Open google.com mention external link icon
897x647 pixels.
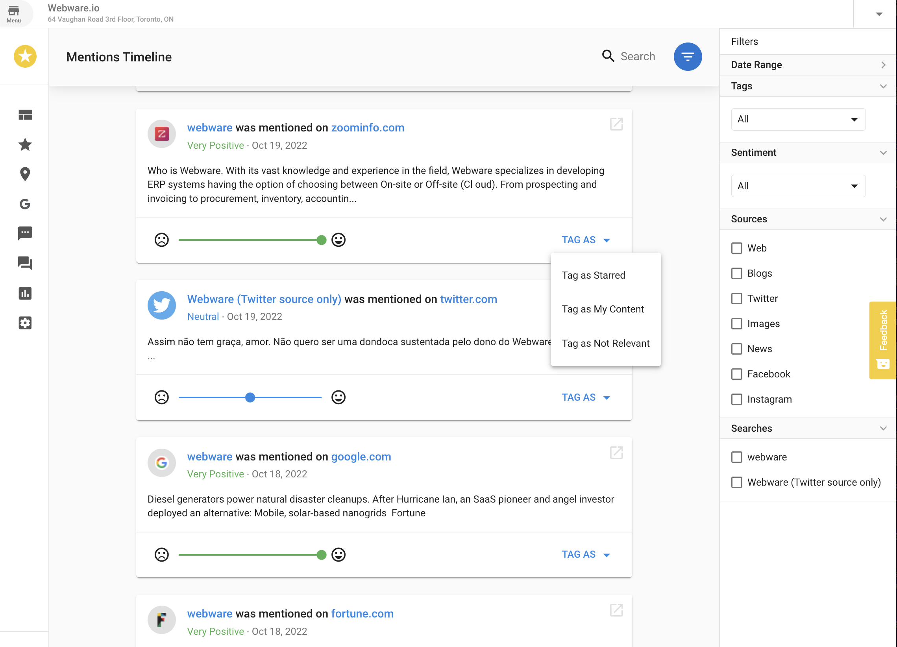tap(616, 453)
